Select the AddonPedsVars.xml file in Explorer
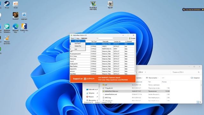This screenshot has height=115, width=204. tap(136, 94)
